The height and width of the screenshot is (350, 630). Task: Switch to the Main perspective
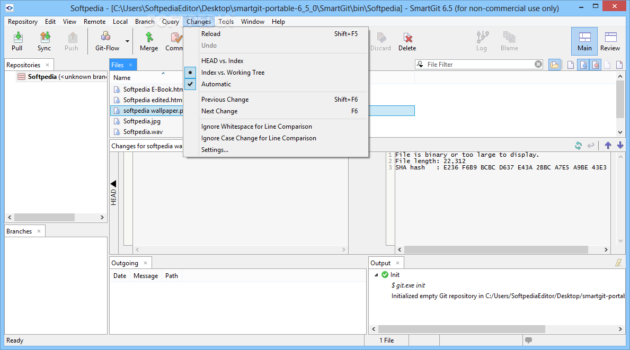pos(584,41)
